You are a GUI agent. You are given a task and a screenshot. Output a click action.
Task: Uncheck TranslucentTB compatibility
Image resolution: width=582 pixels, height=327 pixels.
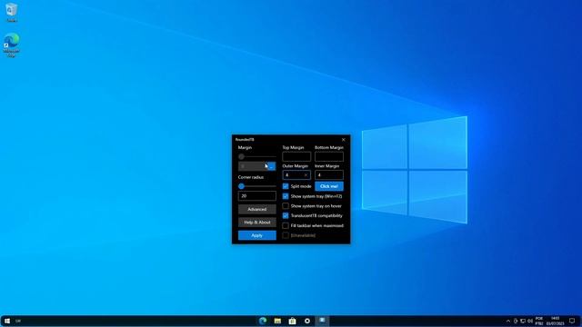point(286,215)
